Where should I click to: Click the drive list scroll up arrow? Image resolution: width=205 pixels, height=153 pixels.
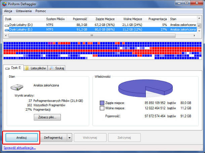pyautogui.click(x=199, y=18)
